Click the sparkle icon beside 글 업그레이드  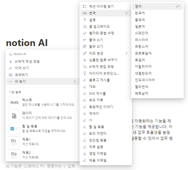[x=85, y=26]
